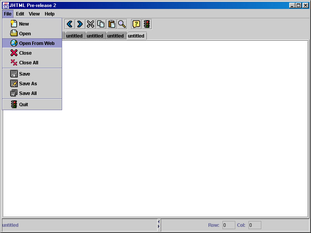
Task: Open the Edit menu
Action: coord(20,14)
